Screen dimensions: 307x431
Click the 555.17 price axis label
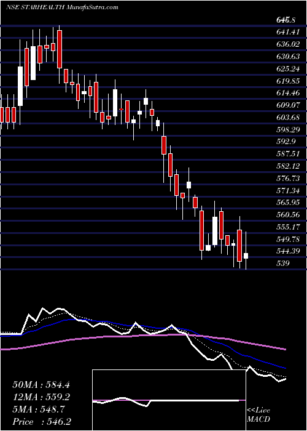(288, 227)
